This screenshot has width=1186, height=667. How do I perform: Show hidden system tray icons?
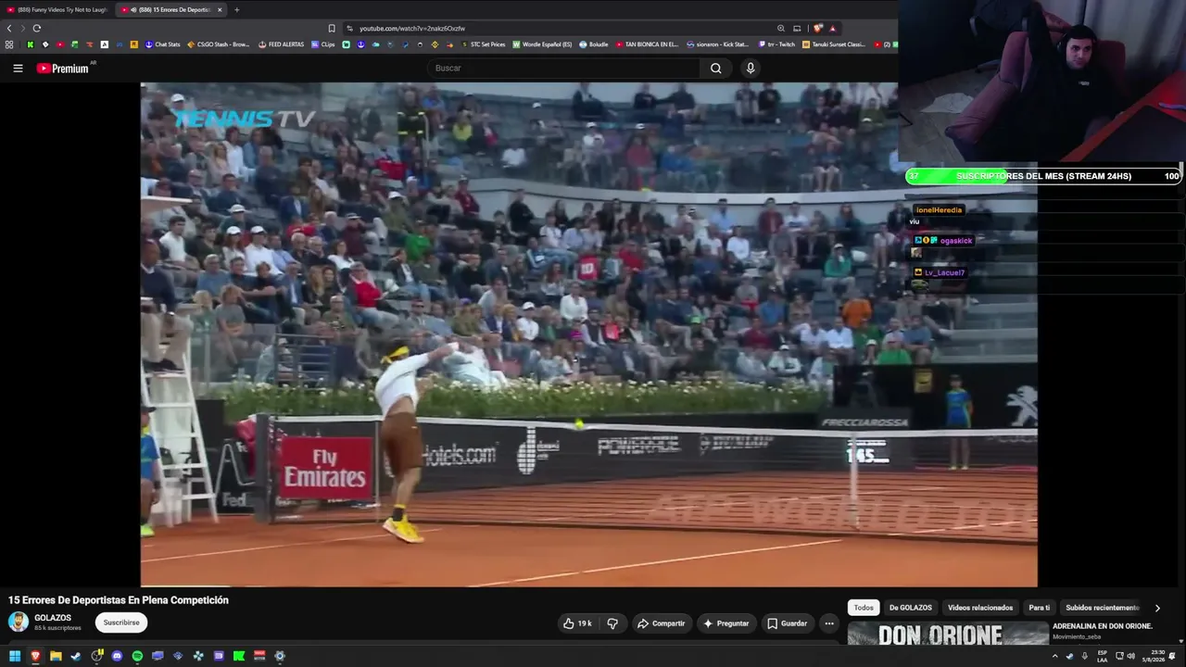1054,656
